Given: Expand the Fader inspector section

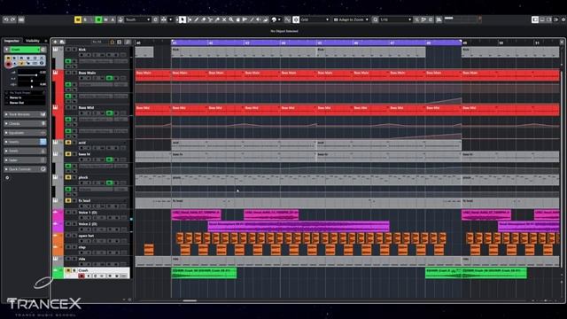Looking at the screenshot, I should click(25, 159).
